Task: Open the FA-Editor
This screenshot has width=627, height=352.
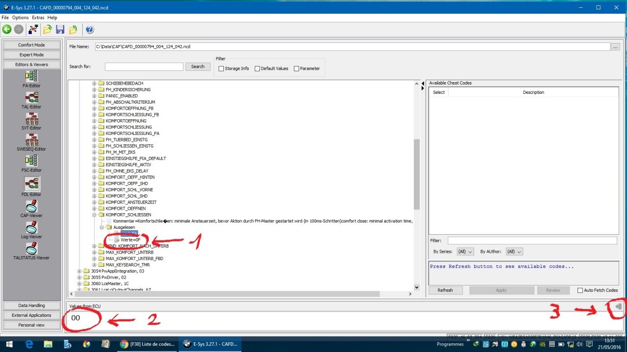Action: tap(32, 79)
